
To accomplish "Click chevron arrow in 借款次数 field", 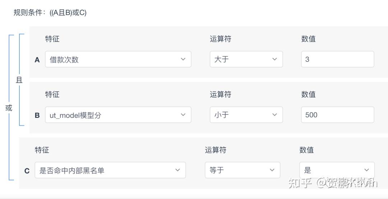I will coord(183,59).
